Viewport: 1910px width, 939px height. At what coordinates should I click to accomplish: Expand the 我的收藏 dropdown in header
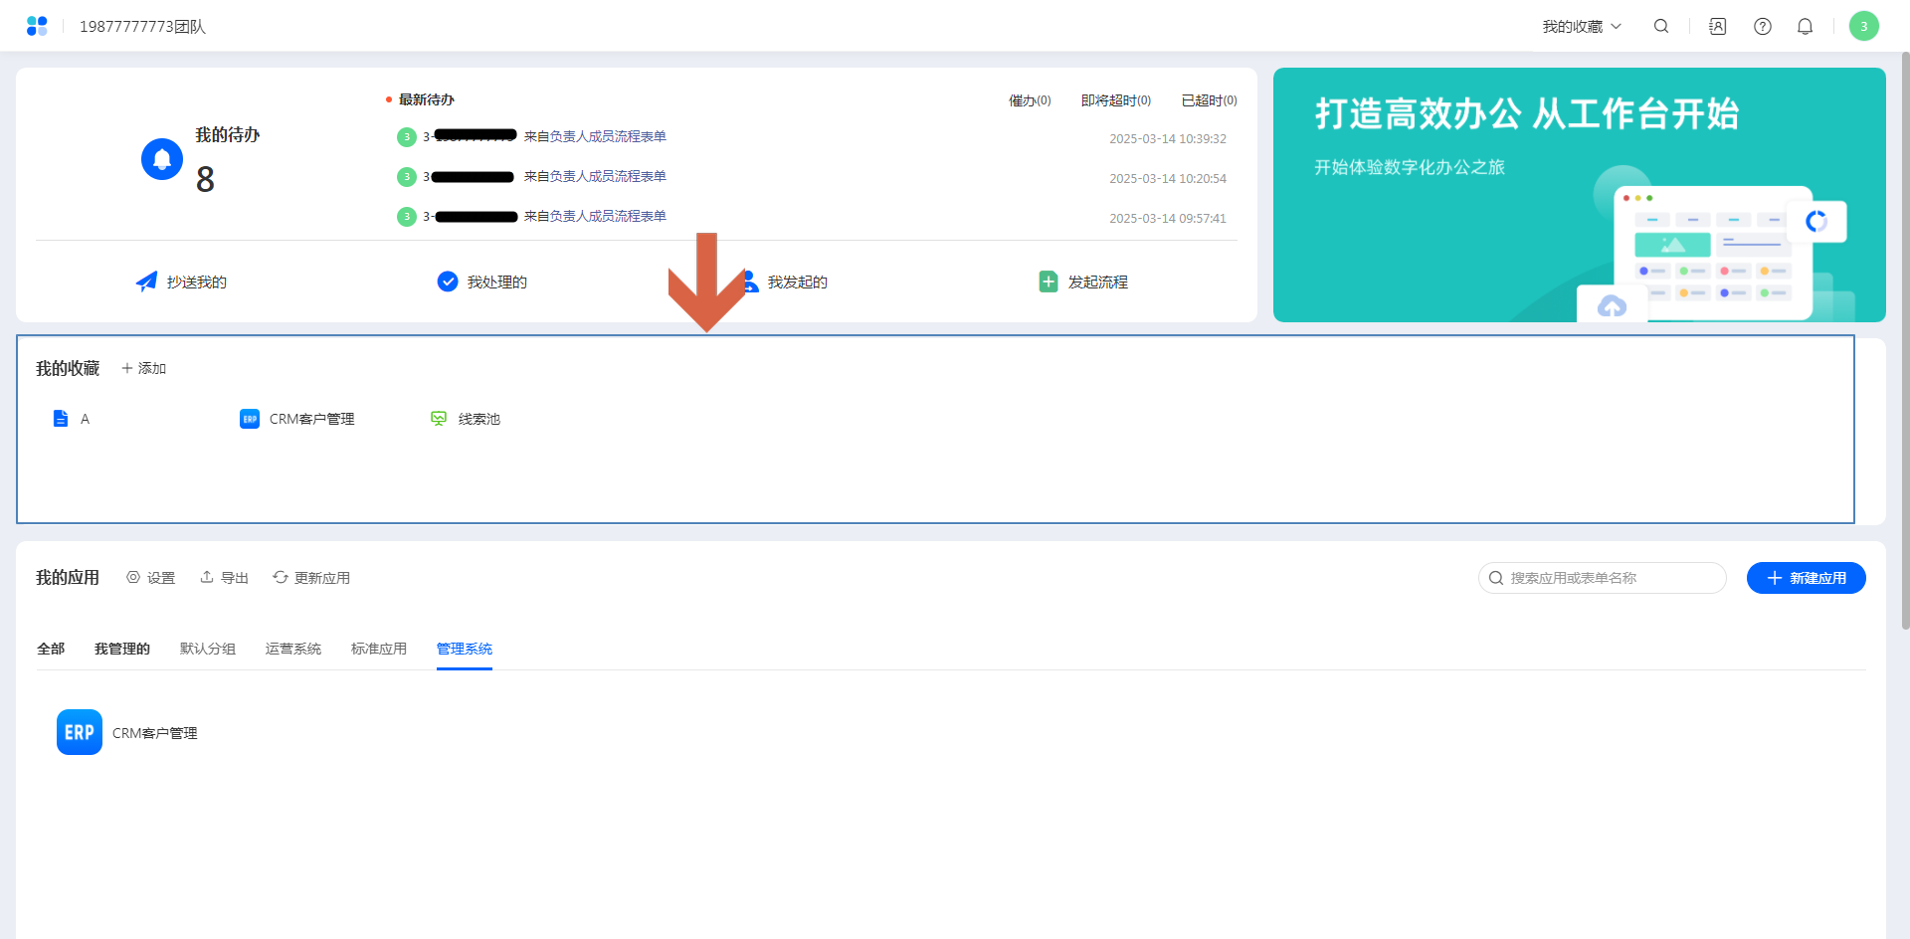point(1581,27)
